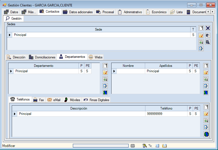Click the globe icon beside Teléfonos grid

point(206,134)
